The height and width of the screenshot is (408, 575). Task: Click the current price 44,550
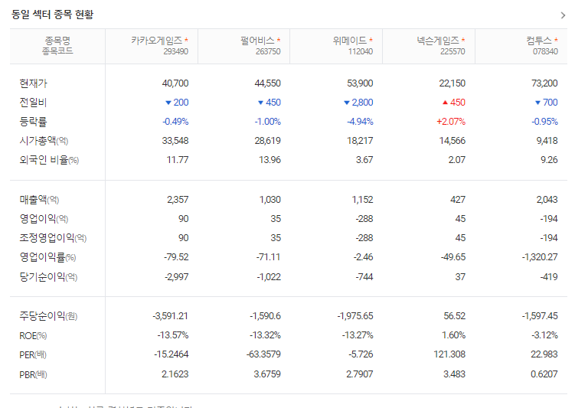[268, 83]
